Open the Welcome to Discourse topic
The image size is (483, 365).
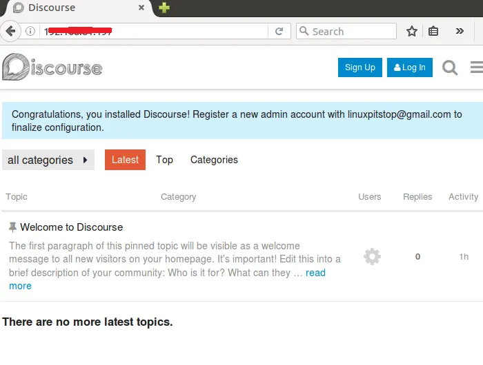tap(71, 227)
